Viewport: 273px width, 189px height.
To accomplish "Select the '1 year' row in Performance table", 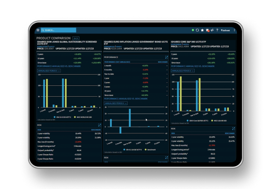I will [x=136, y=78].
